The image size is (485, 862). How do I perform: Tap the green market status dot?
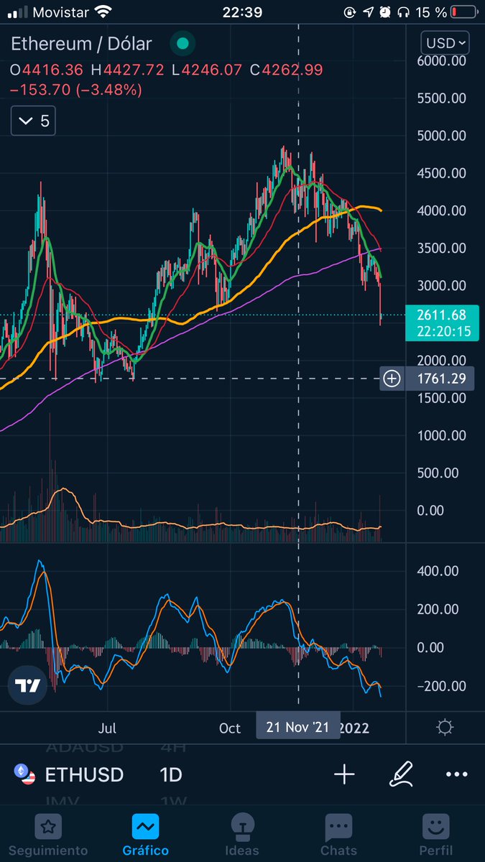183,44
